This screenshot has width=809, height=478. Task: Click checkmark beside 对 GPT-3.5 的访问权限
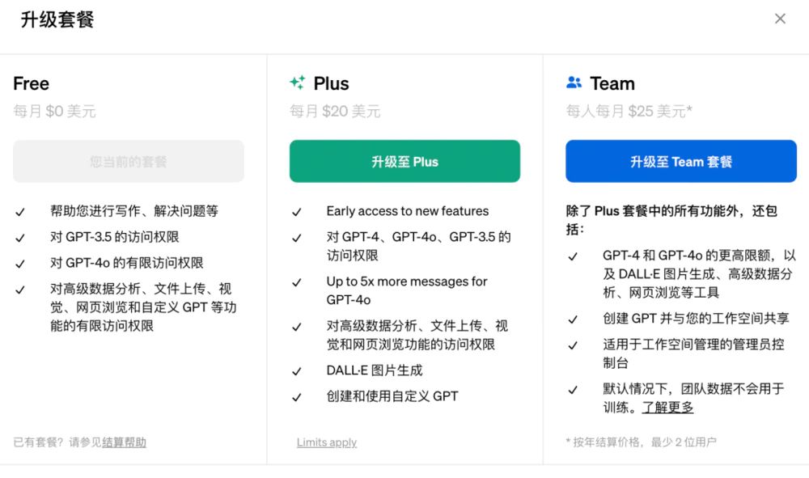tap(20, 238)
